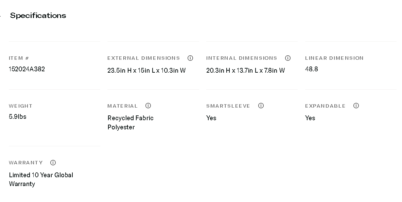Click the WEIGHT label
This screenshot has width=402, height=202.
(21, 106)
